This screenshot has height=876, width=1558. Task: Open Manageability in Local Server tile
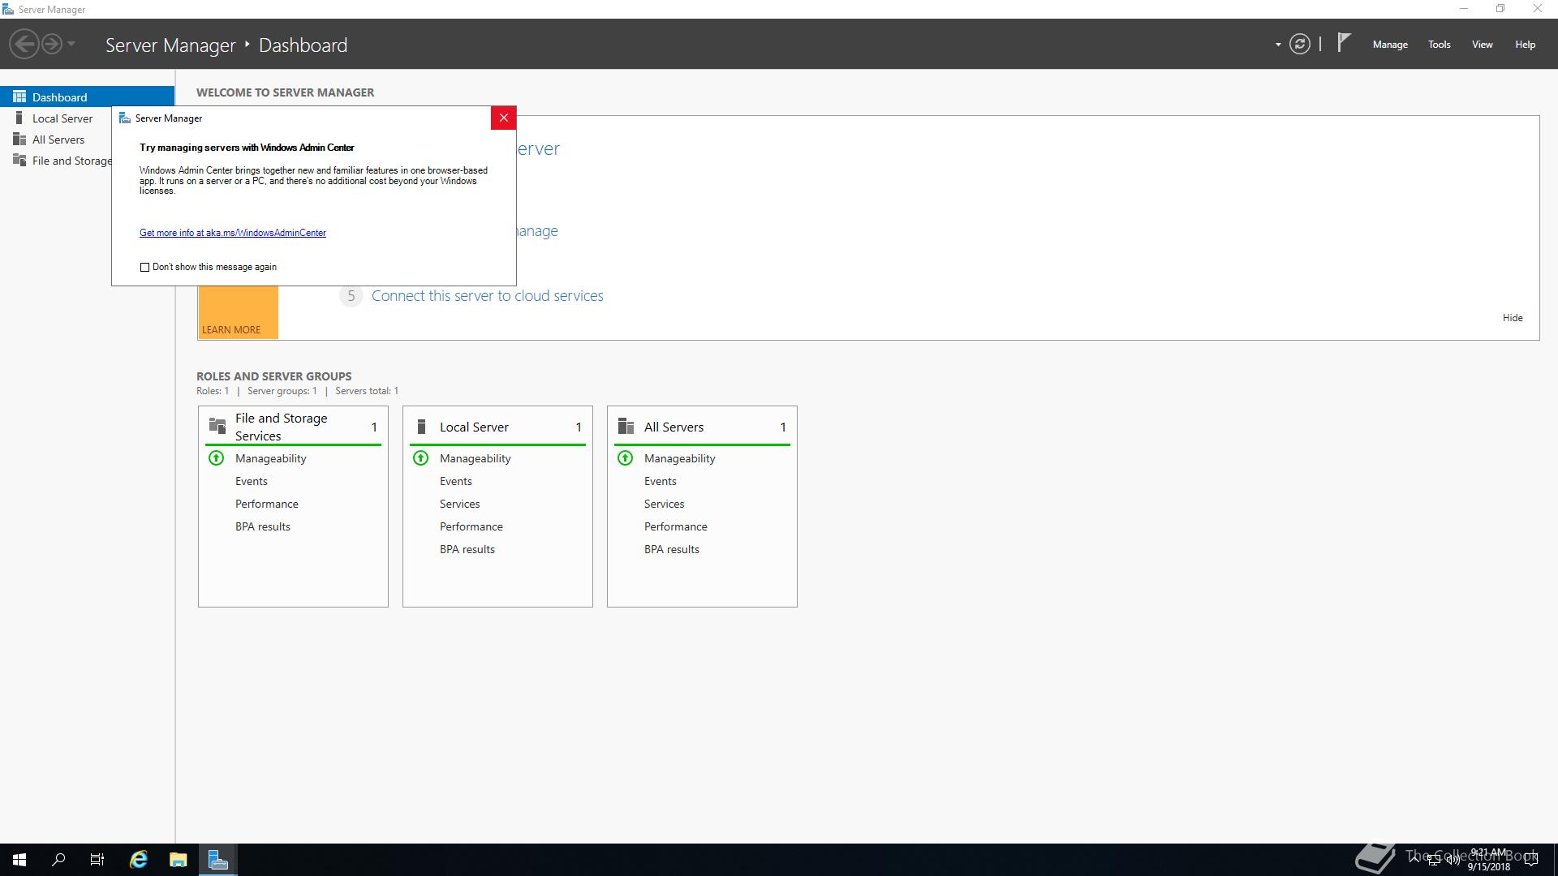tap(475, 458)
